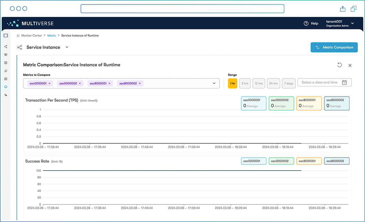The height and width of the screenshot is (222, 365).
Task: Click the Select a date and time field
Action: pyautogui.click(x=325, y=82)
